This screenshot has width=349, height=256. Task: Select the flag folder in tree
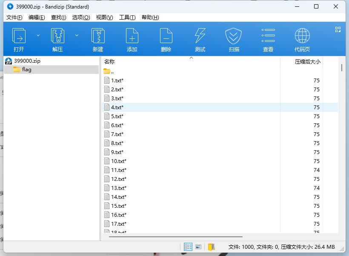[51, 70]
